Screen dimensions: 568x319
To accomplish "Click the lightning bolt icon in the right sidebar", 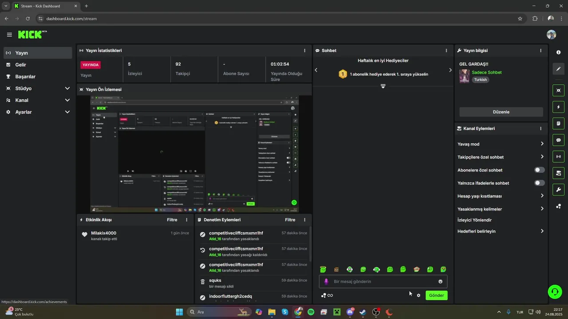I will [x=558, y=107].
